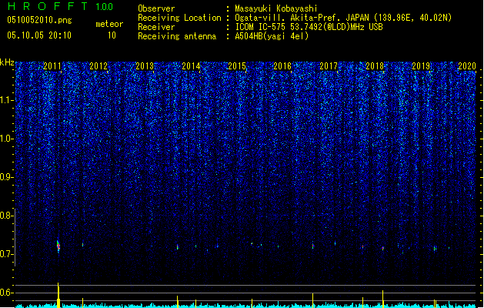The image size is (484, 308).
Task: Click the 2019 time marker
Action: [x=421, y=65]
